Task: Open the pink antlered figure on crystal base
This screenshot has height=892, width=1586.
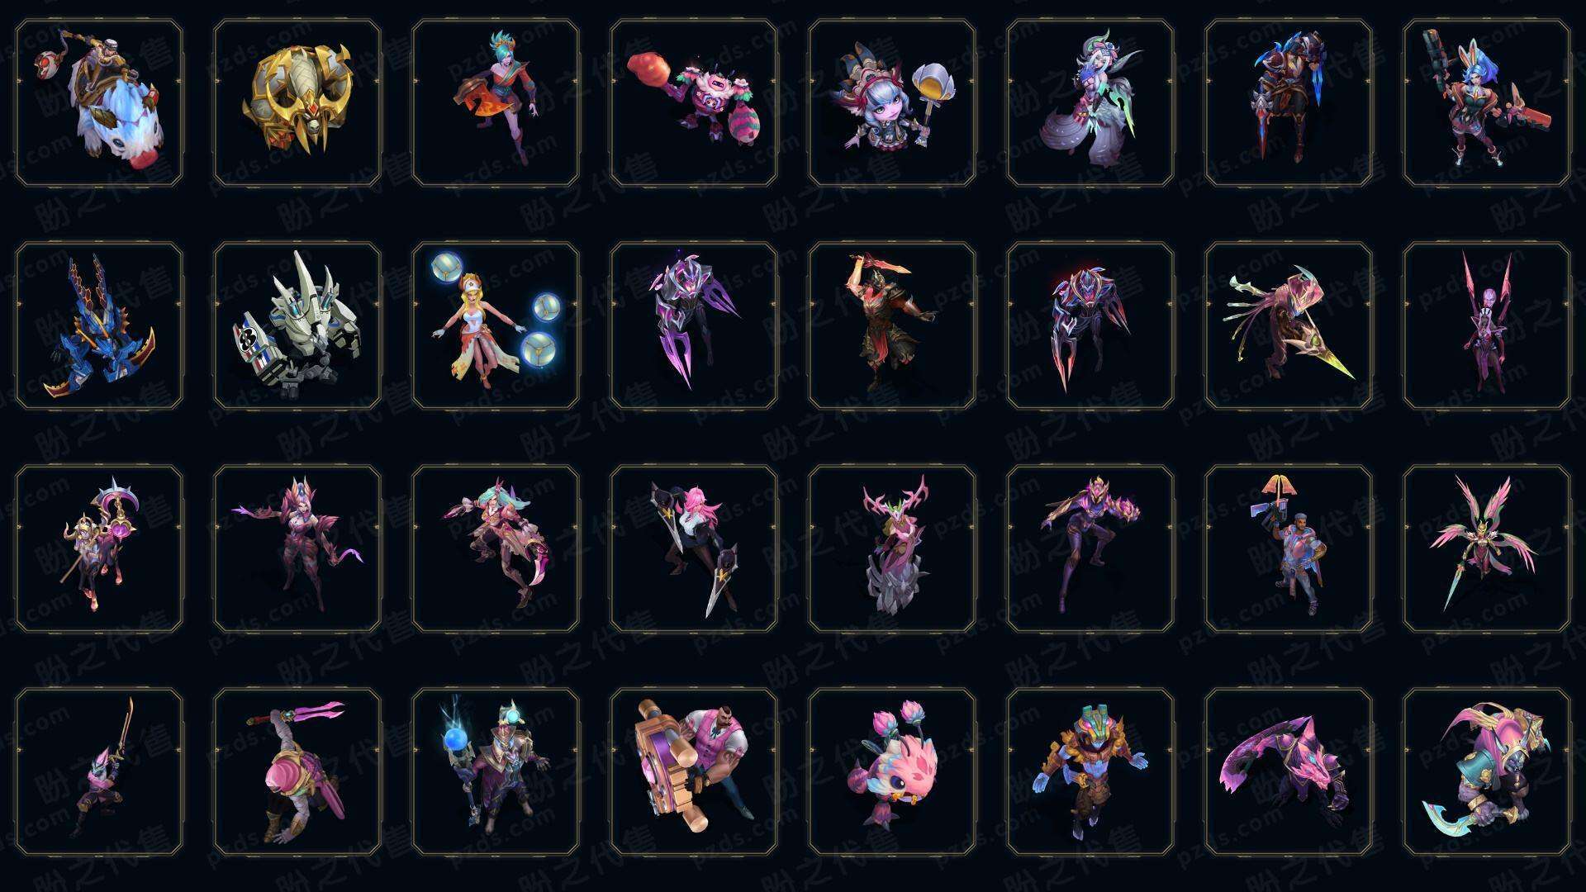Action: pos(892,548)
